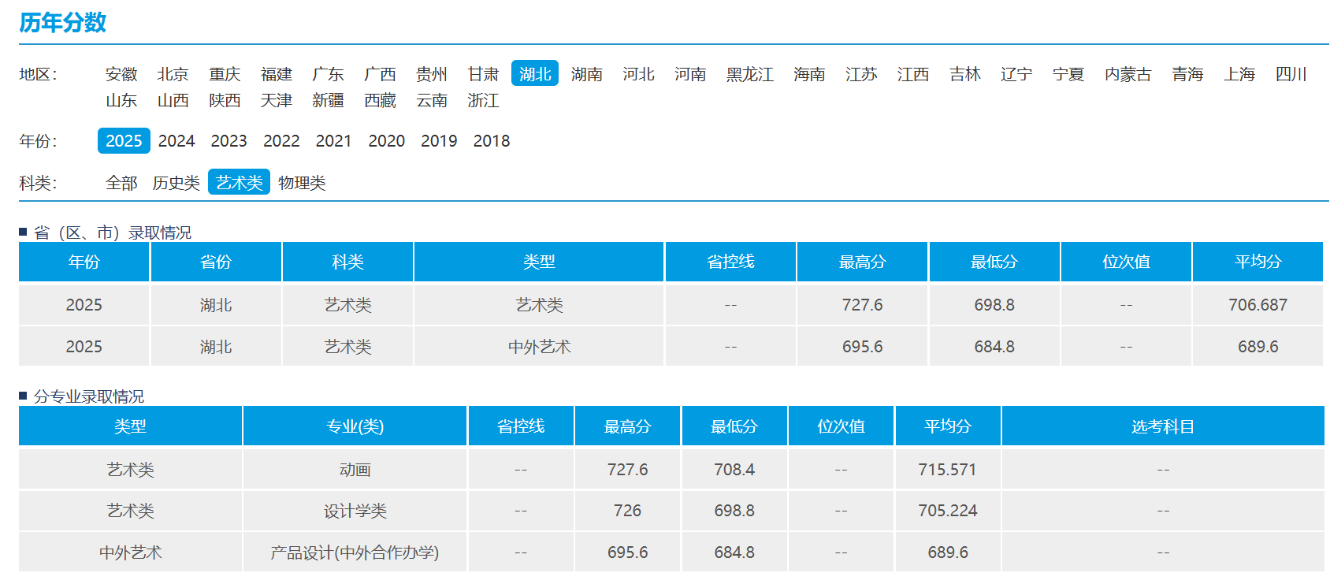
Task: Select 山西 region
Action: (173, 101)
